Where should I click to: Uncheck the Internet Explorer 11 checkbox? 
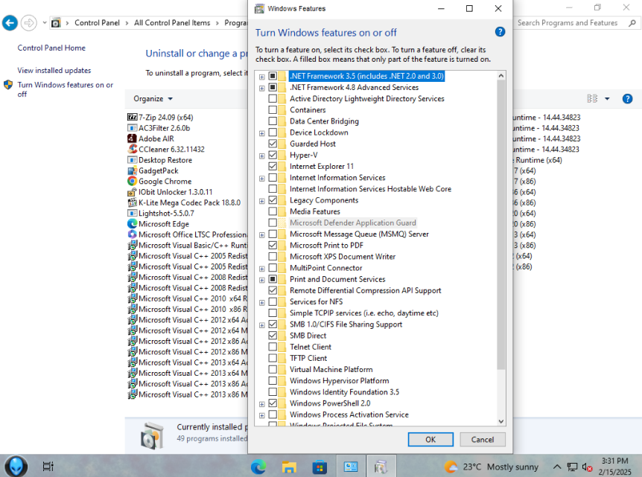273,166
